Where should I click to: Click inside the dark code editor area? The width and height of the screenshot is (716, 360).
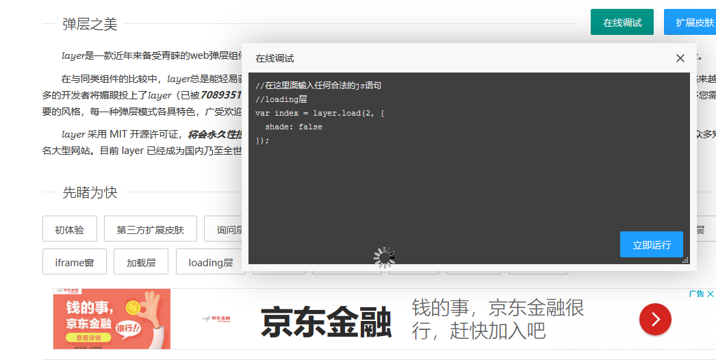click(x=469, y=168)
